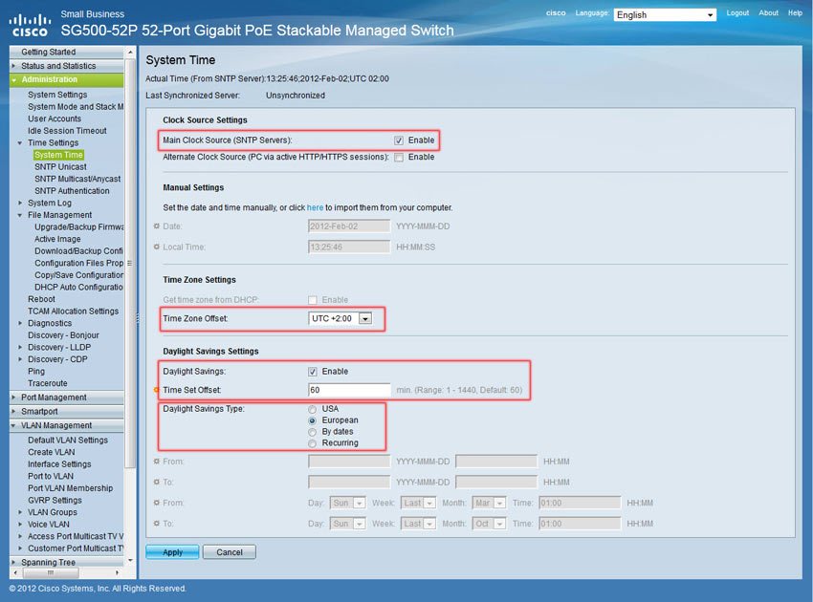The width and height of the screenshot is (813, 602).
Task: Open Active Image page
Action: pos(57,239)
